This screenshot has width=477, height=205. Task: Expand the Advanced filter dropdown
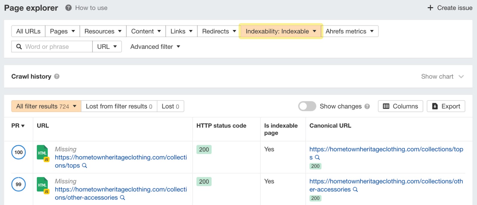[x=155, y=47]
